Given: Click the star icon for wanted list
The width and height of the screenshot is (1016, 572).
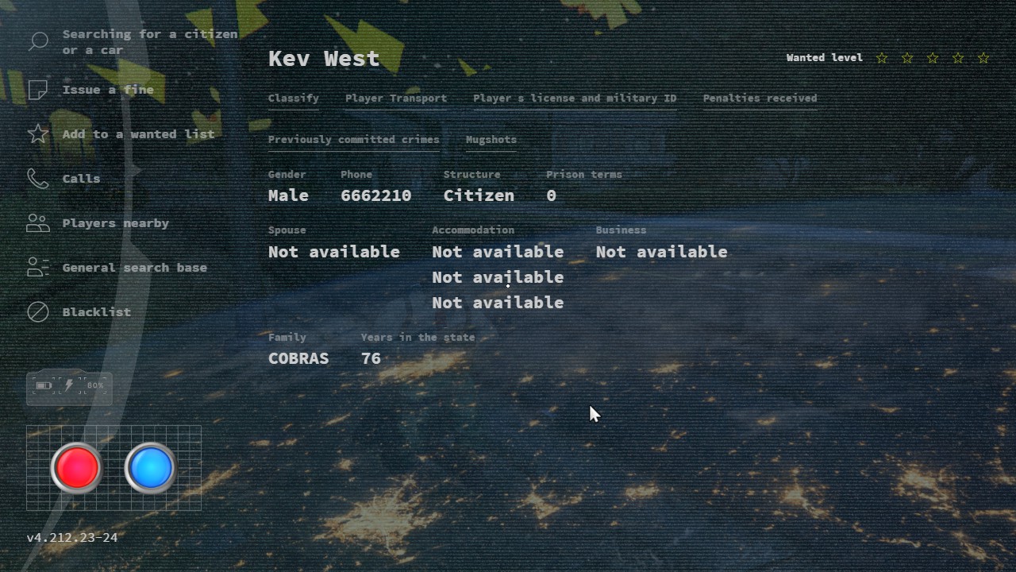Looking at the screenshot, I should tap(38, 134).
